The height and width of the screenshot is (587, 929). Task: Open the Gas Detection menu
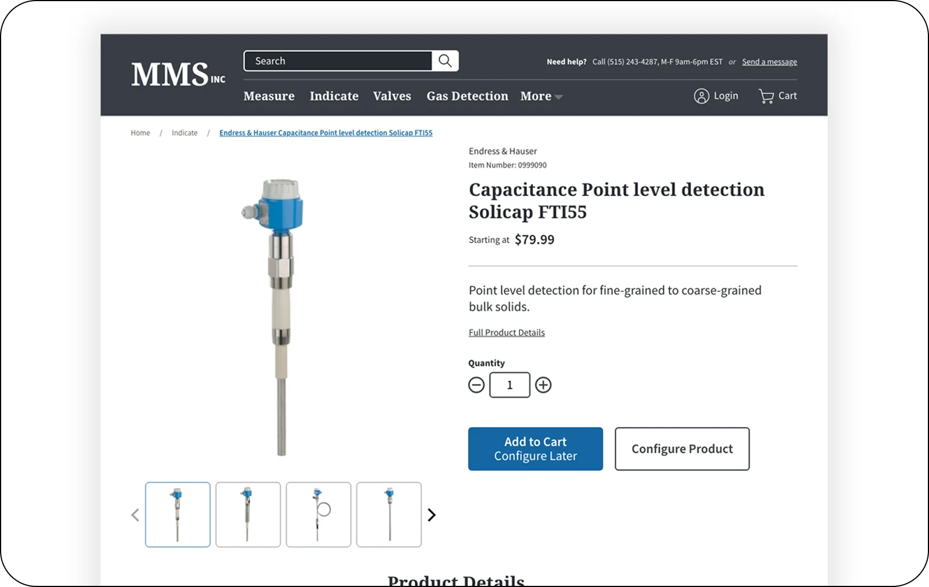click(467, 96)
